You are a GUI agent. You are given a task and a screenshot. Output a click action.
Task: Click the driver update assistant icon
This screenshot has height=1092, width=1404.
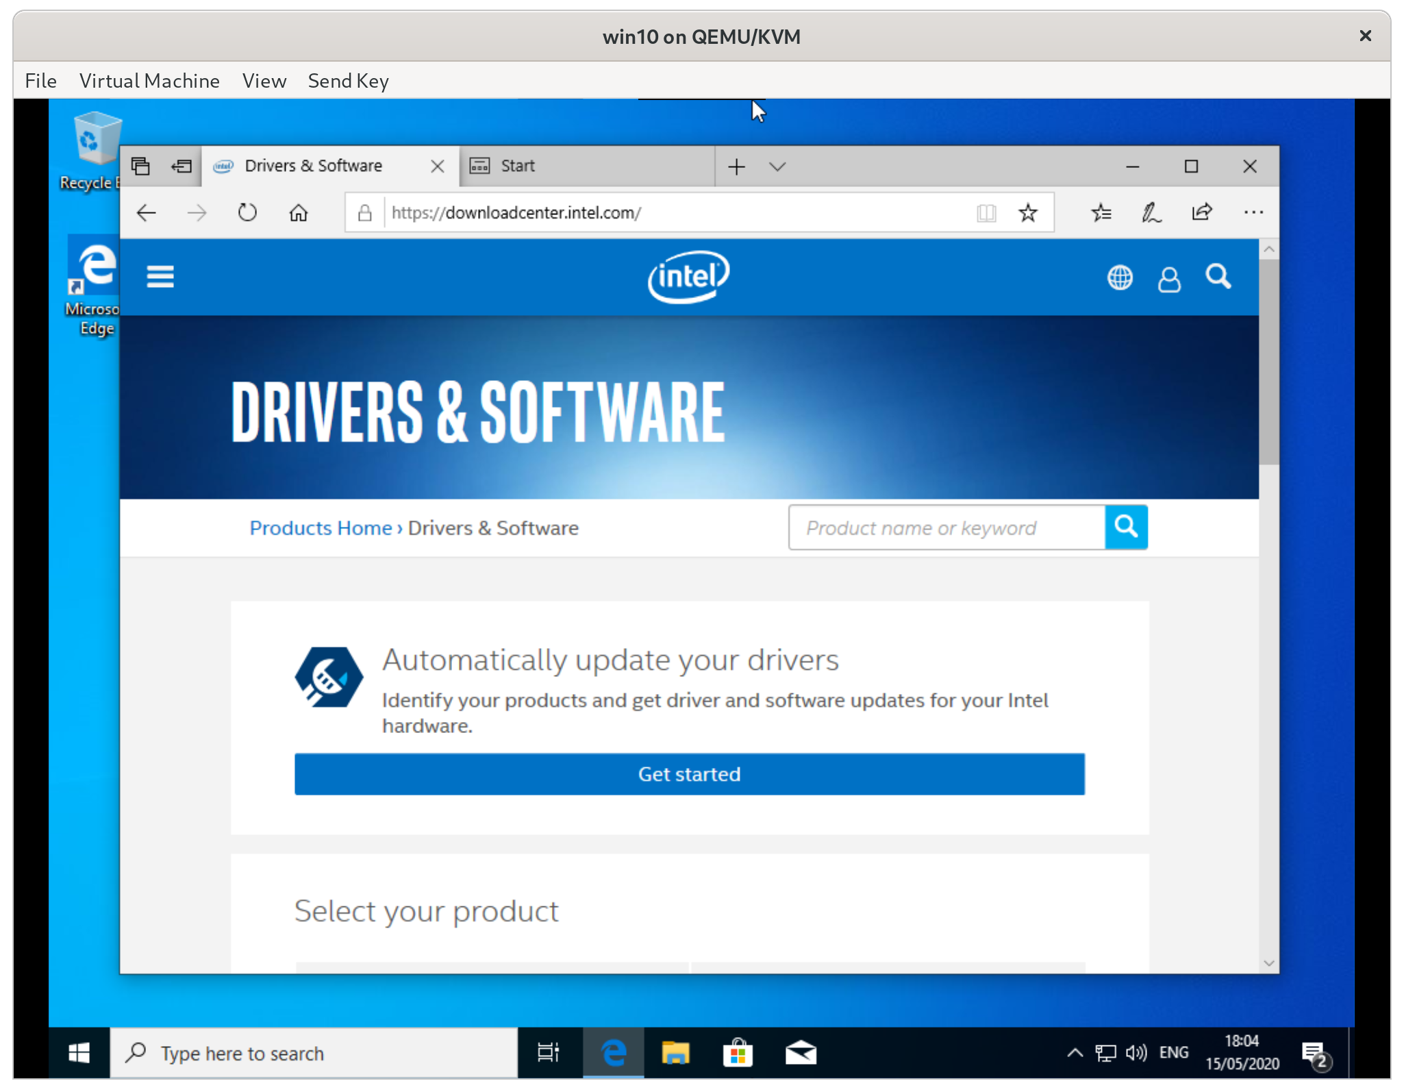point(329,677)
